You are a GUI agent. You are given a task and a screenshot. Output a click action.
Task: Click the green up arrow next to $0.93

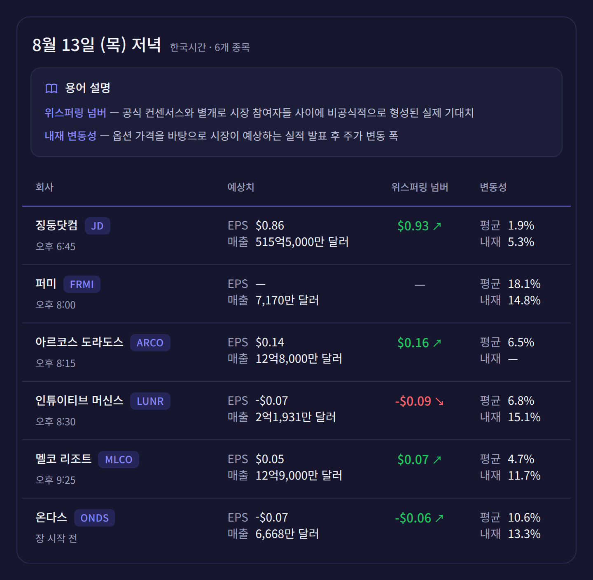click(x=437, y=226)
